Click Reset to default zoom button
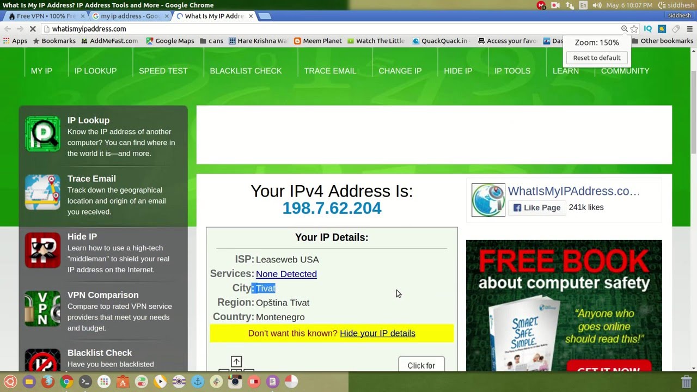 [x=597, y=58]
